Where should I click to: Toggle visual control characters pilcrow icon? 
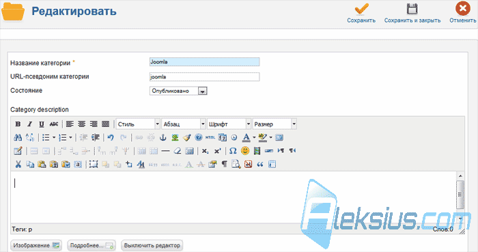[x=225, y=165]
